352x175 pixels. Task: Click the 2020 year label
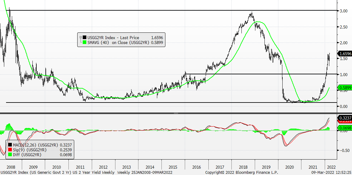(290, 167)
